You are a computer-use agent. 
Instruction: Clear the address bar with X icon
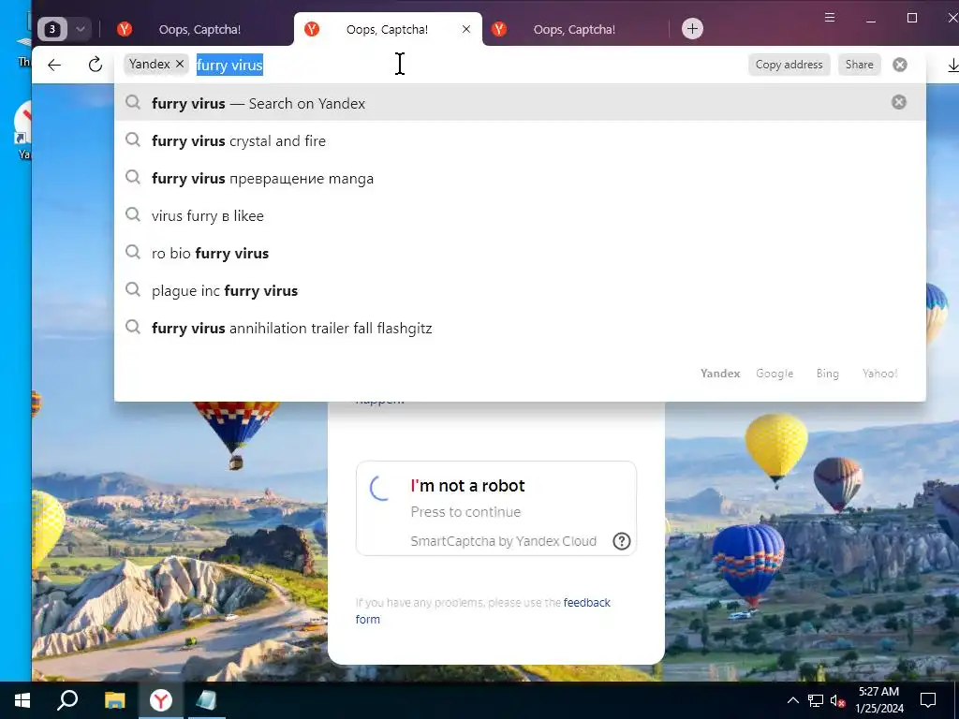(x=900, y=65)
